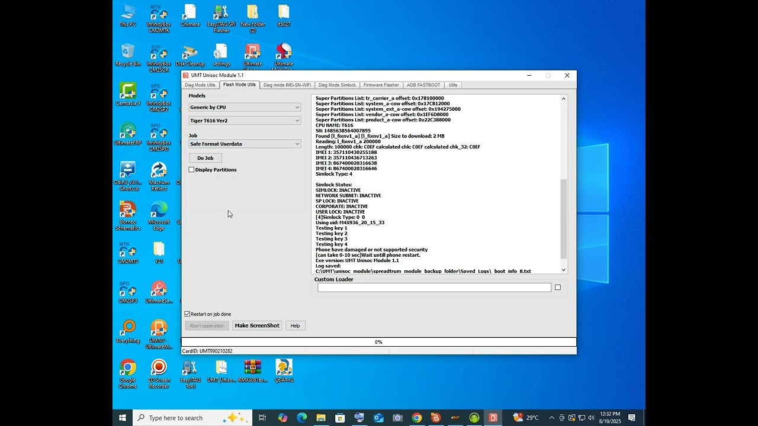Uncheck Restart on job done
The image size is (758, 426).
[187, 314]
